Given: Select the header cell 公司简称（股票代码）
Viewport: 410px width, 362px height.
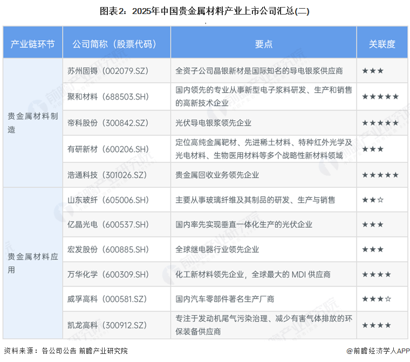Looking at the screenshot, I should coord(117,42).
